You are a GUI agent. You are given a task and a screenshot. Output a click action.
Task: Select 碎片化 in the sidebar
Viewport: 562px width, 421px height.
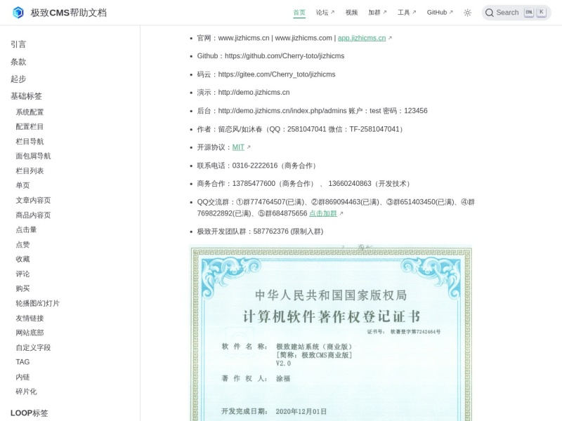[x=26, y=392]
